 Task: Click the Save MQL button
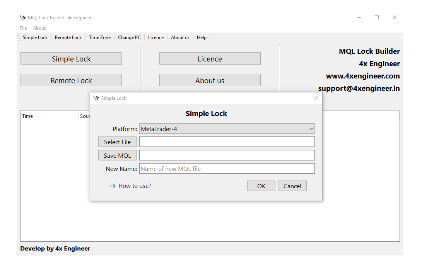coord(117,155)
